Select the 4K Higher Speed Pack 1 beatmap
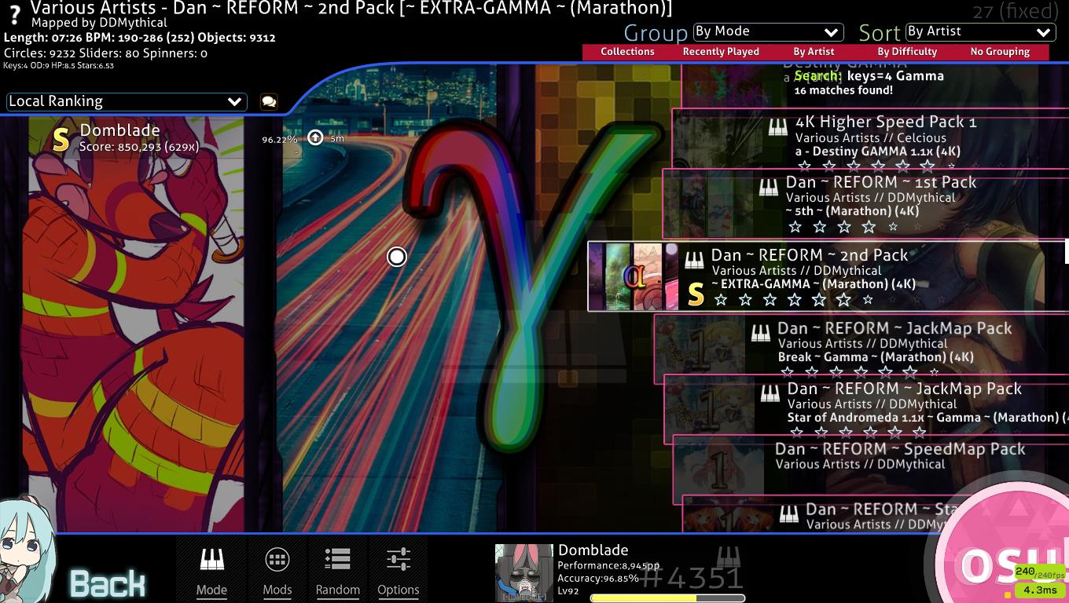The image size is (1069, 603). [870, 142]
